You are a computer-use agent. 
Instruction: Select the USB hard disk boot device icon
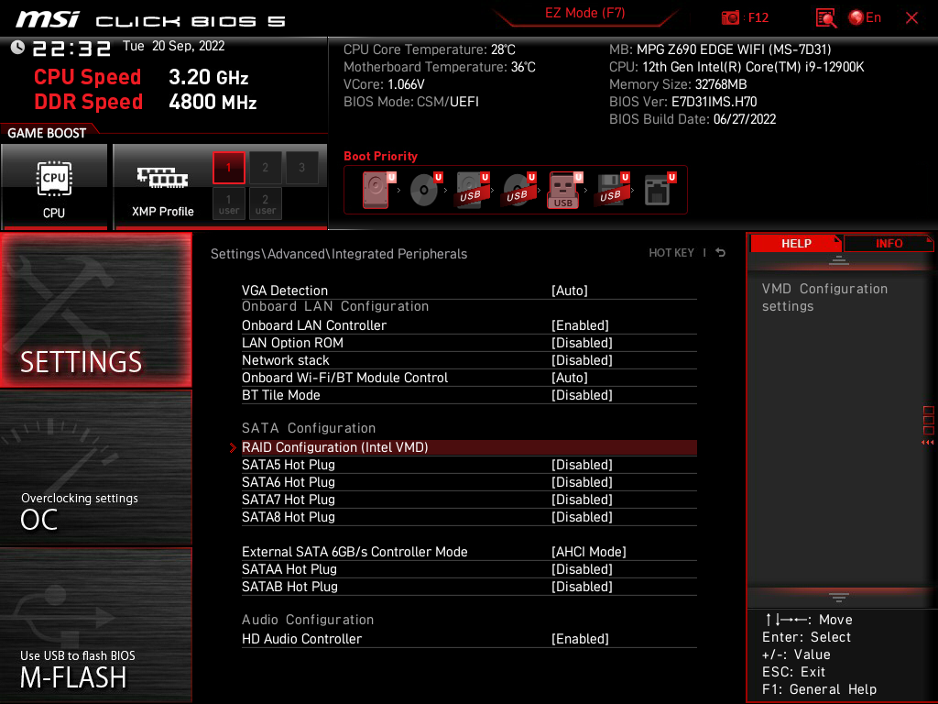(473, 189)
